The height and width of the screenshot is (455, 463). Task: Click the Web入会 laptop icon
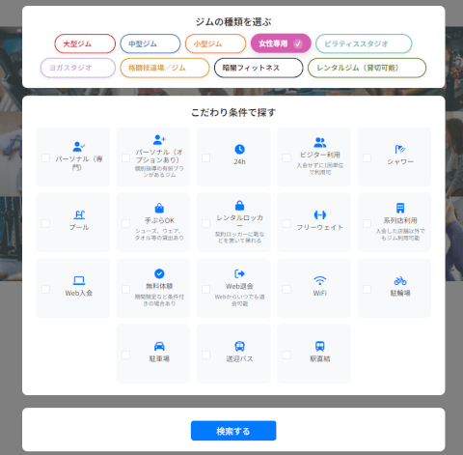coord(79,280)
